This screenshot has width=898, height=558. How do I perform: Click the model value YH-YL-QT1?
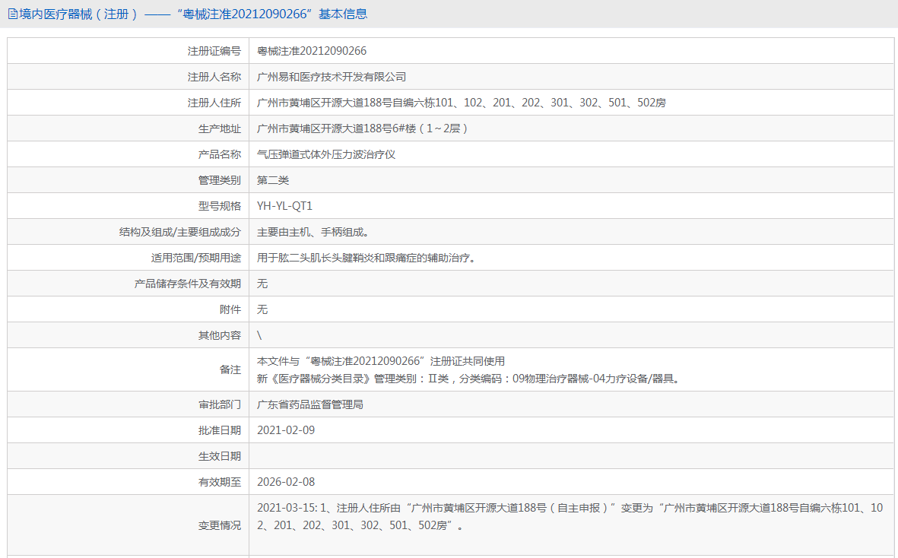point(284,206)
